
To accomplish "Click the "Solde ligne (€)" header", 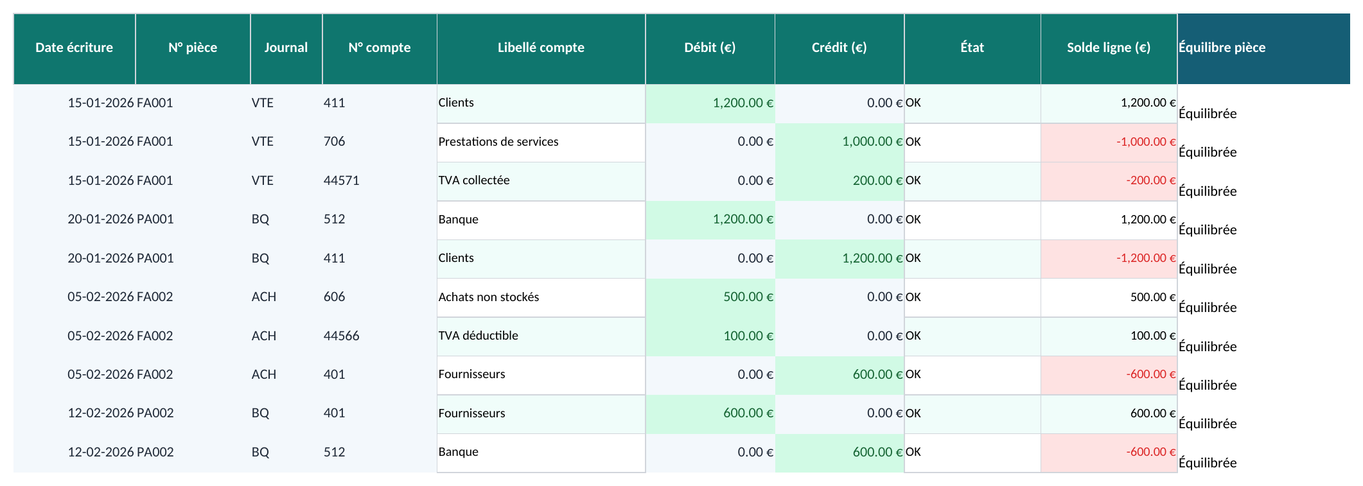I will 1109,48.
